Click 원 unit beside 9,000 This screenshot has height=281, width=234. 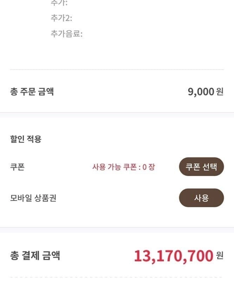(x=220, y=92)
